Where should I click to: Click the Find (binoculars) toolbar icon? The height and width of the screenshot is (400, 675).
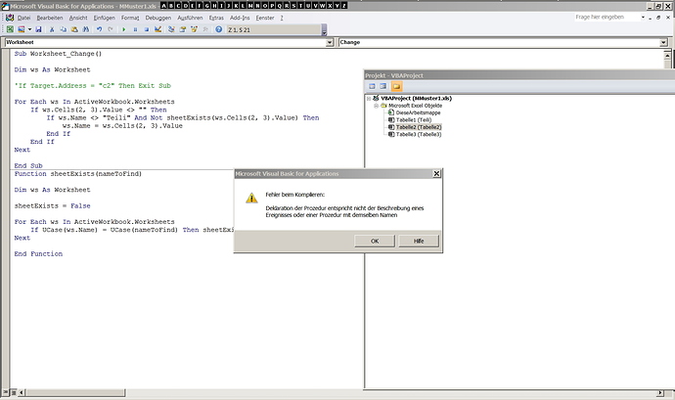(85, 29)
